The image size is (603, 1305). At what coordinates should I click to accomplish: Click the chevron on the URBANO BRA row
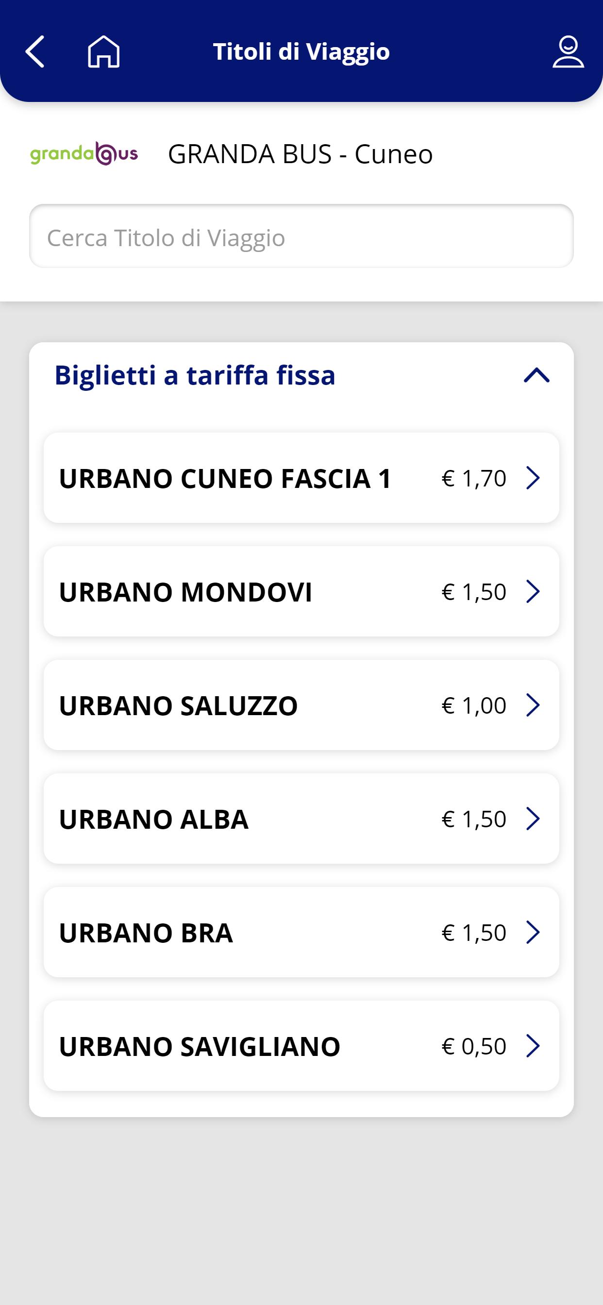pos(533,932)
